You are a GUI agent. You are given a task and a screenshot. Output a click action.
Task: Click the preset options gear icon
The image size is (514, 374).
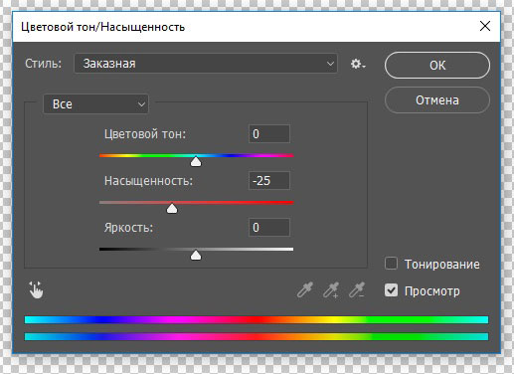[358, 64]
